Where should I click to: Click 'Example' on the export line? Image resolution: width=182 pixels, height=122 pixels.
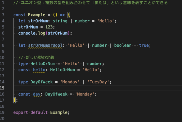[x=59, y=113]
